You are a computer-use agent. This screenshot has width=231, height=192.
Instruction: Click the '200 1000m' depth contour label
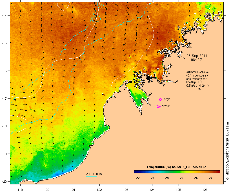pos(94,174)
